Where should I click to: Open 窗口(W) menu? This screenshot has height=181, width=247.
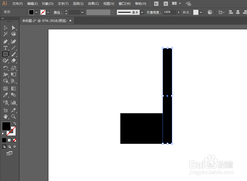point(125,4)
